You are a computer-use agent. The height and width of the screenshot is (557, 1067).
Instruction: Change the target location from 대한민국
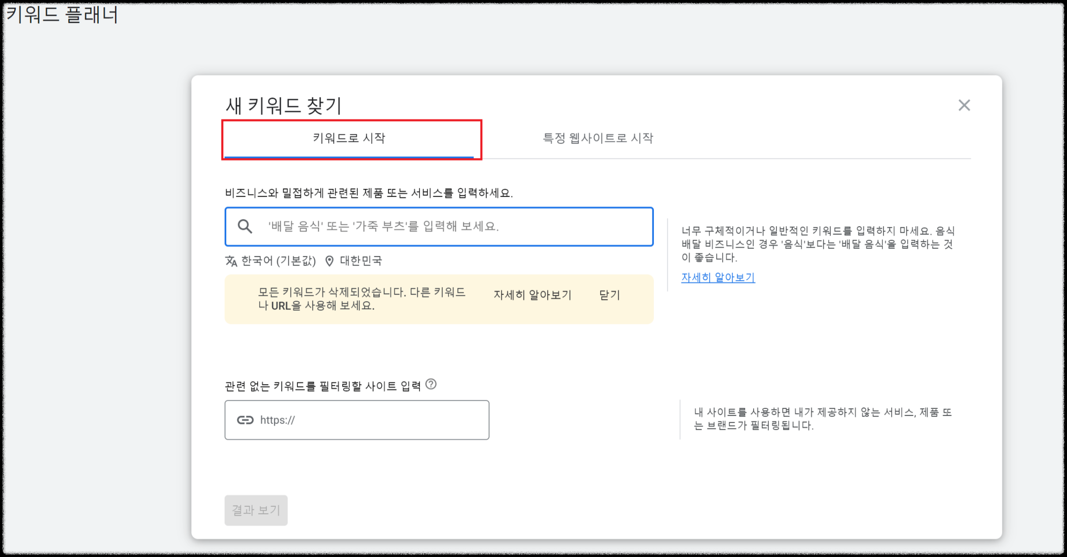point(360,261)
